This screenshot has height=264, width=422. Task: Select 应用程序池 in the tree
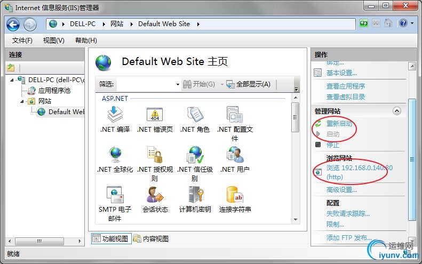coord(54,91)
